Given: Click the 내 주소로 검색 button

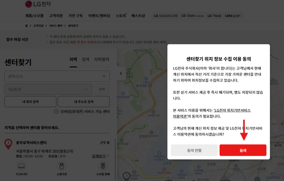Looking at the screenshot, I should (x=84, y=102).
